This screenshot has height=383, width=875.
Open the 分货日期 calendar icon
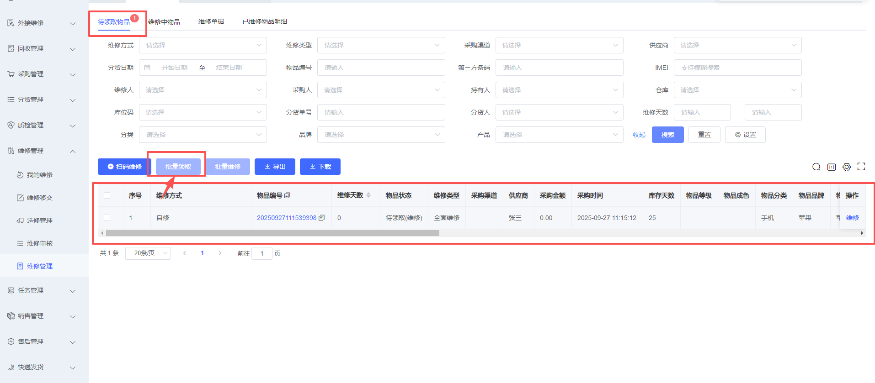pyautogui.click(x=147, y=68)
